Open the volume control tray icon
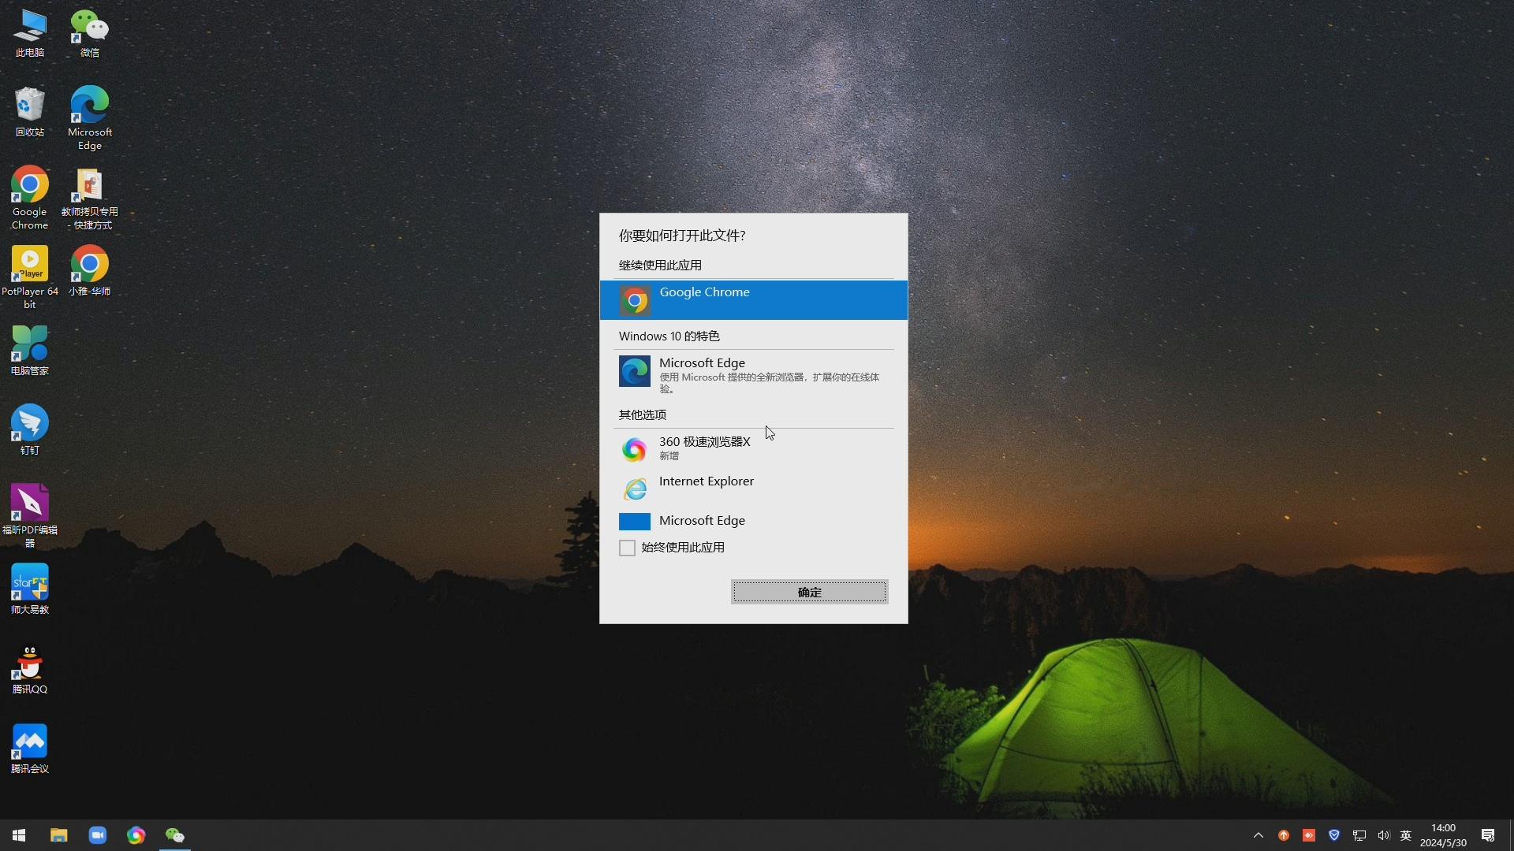 coord(1384,835)
